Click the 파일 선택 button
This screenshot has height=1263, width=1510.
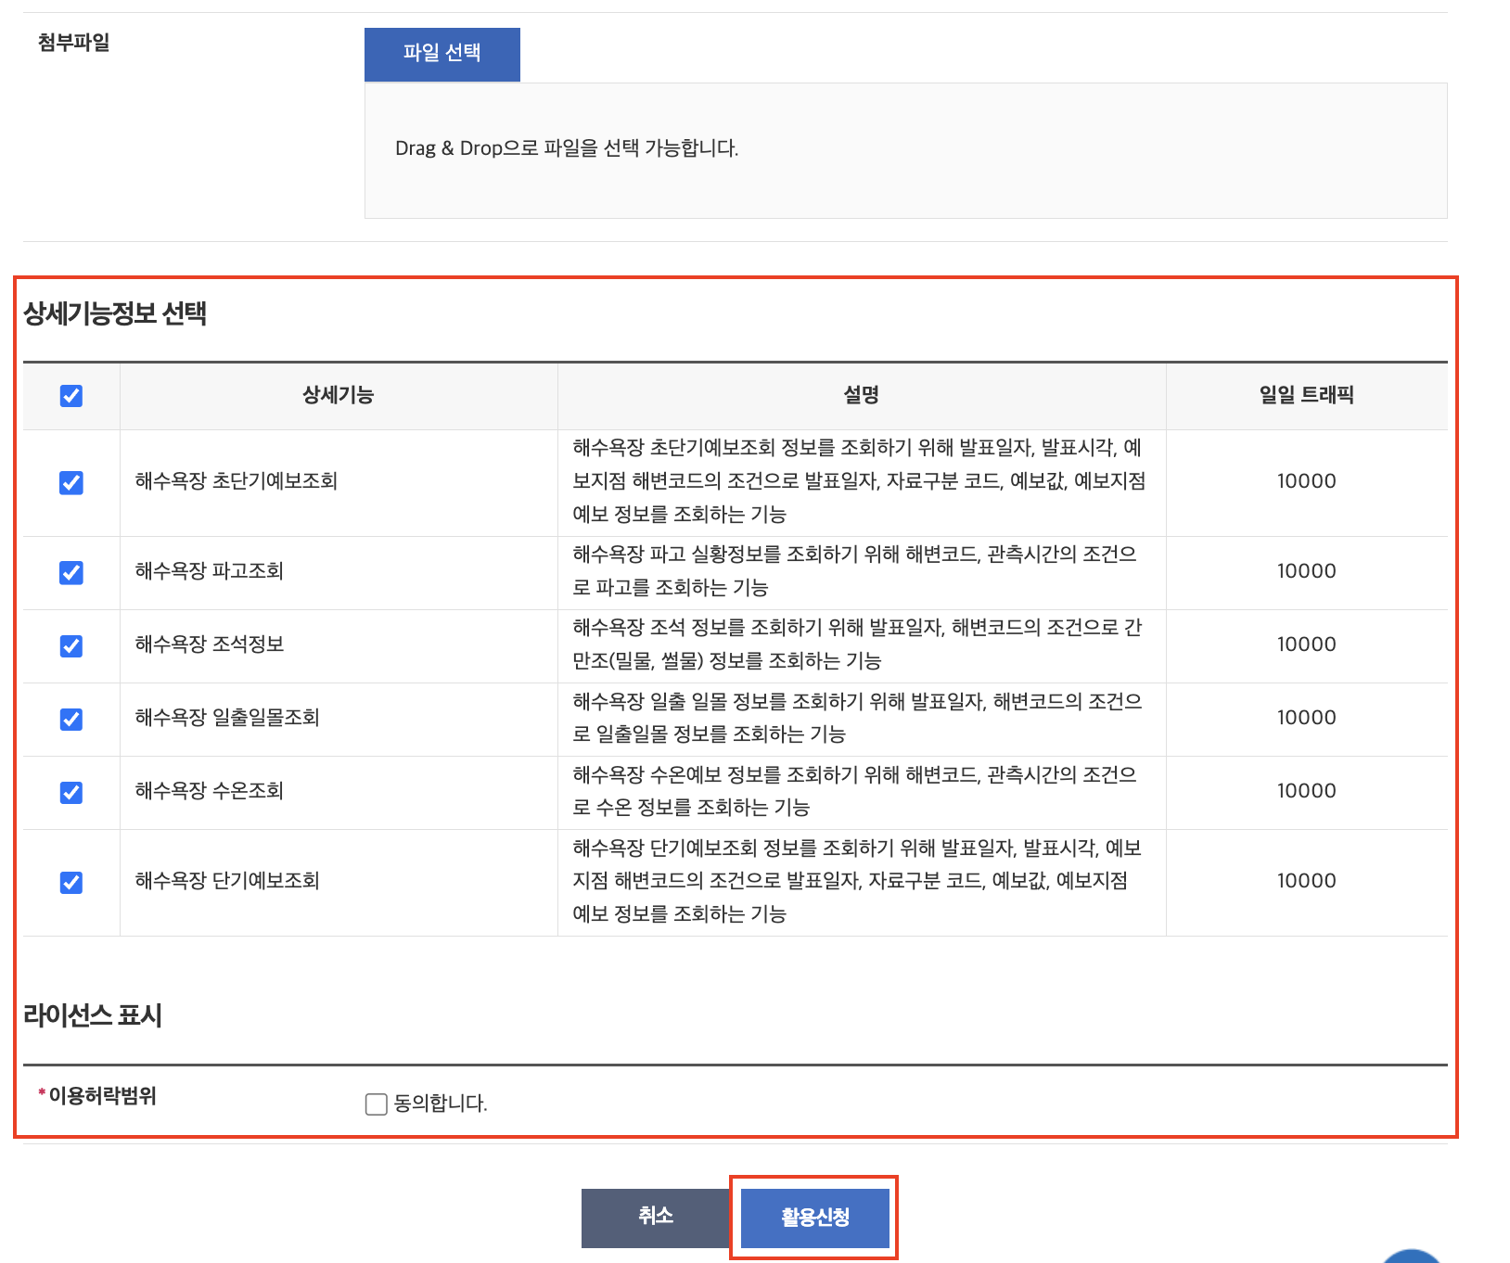coord(441,54)
